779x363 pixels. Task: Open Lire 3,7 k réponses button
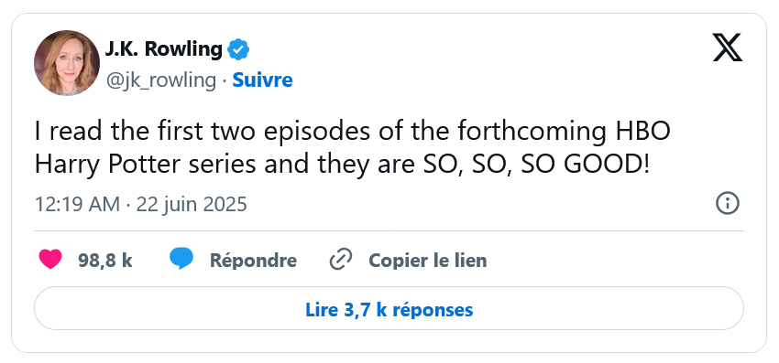389,308
